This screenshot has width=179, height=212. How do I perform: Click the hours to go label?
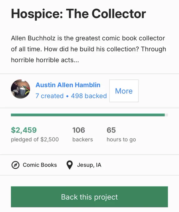121,139
